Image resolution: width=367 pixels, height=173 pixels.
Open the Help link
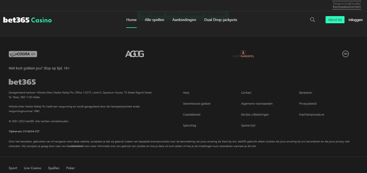click(x=186, y=93)
